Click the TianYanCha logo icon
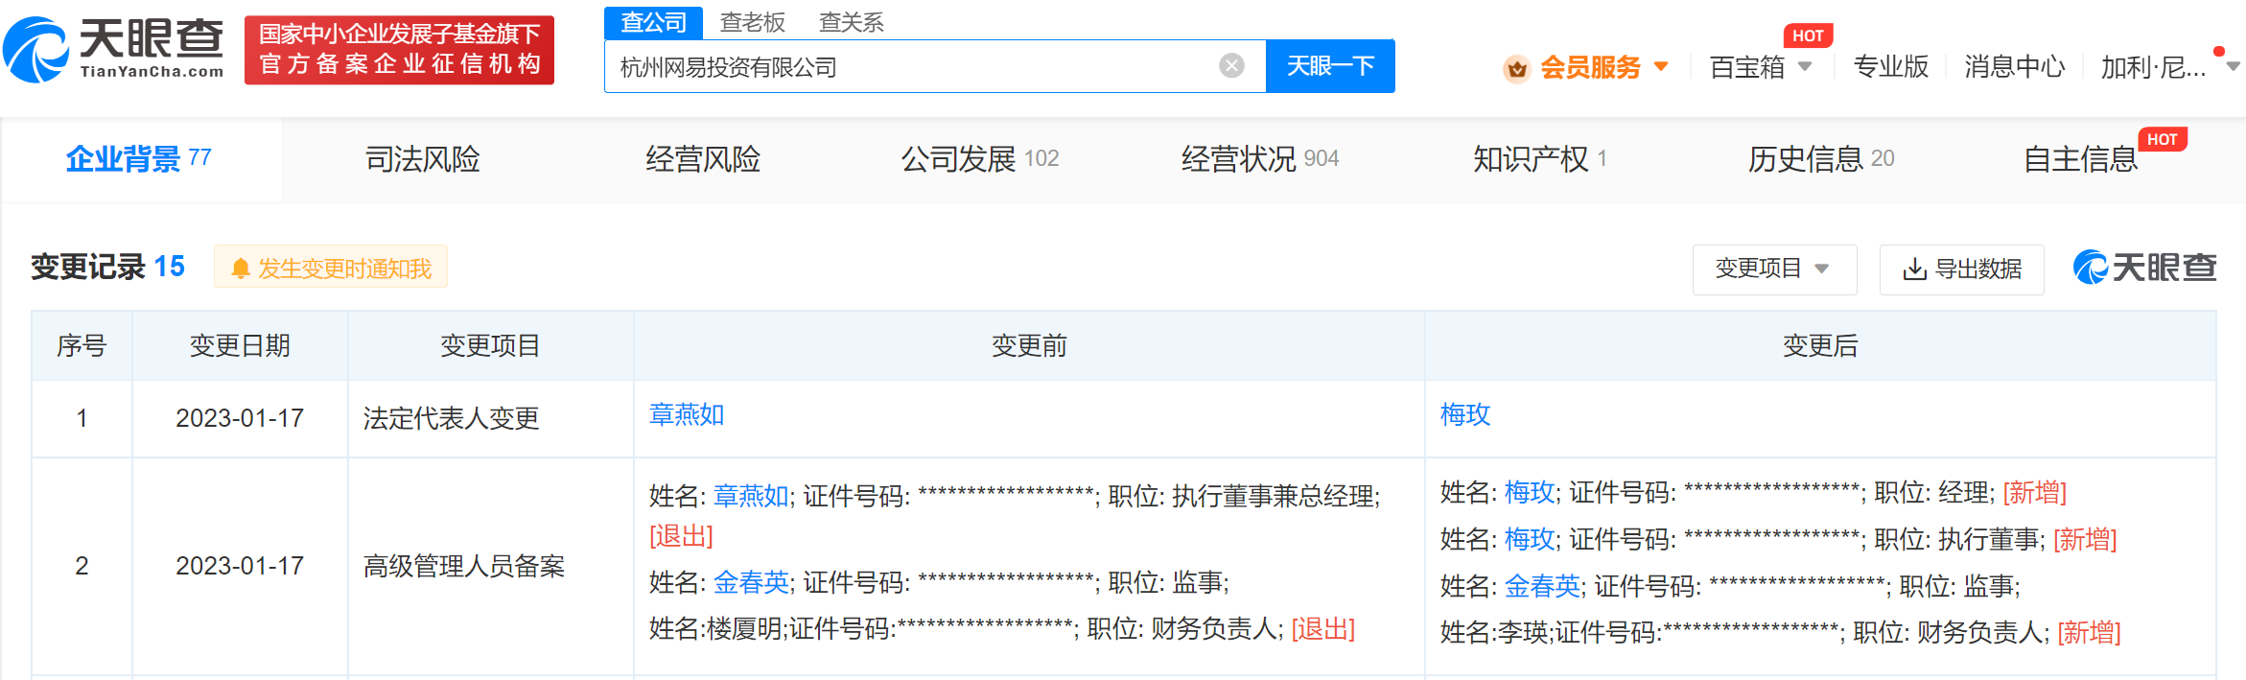2246x680 pixels. pyautogui.click(x=36, y=50)
